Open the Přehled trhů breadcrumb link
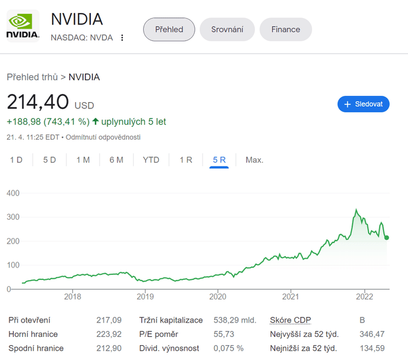Viewport: 408px width, 357px height. click(x=32, y=77)
